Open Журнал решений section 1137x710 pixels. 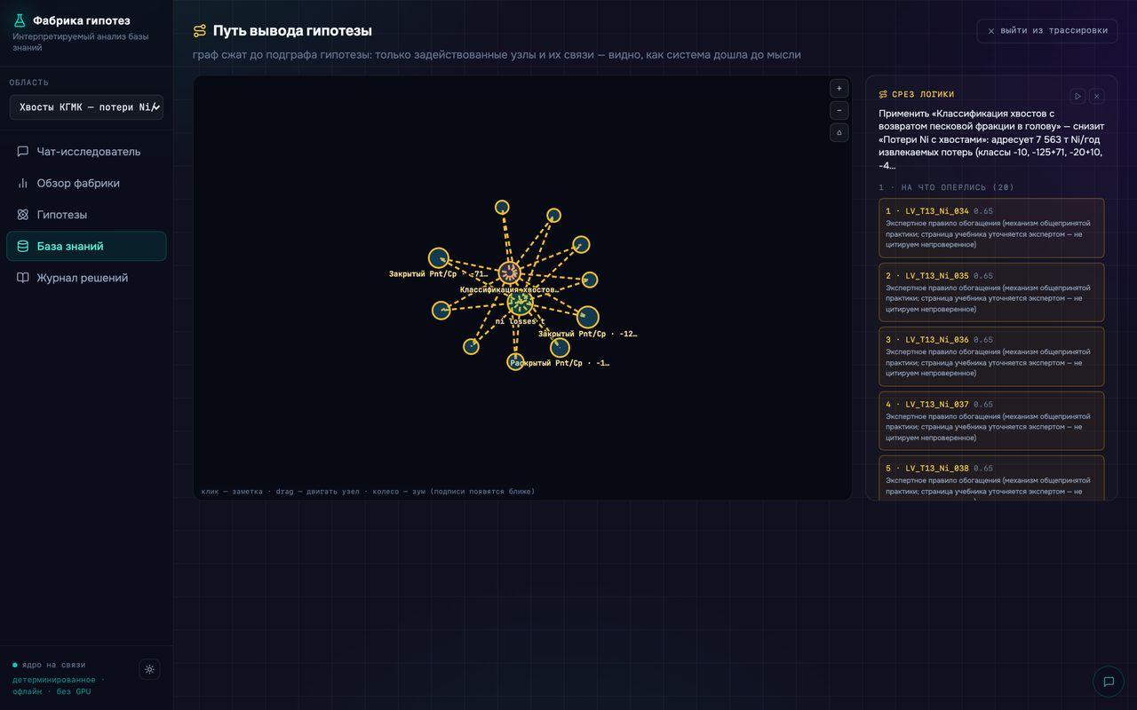[86, 278]
